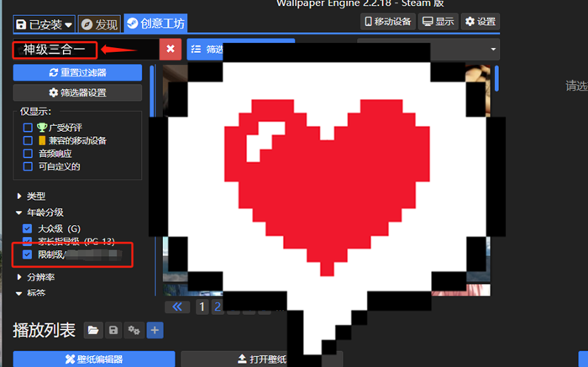The image size is (588, 367).
Task: Save playlist using floppy disk icon
Action: tap(113, 330)
